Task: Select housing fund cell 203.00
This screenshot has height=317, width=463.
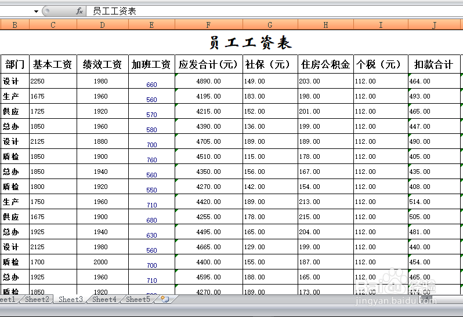Action: coord(325,81)
